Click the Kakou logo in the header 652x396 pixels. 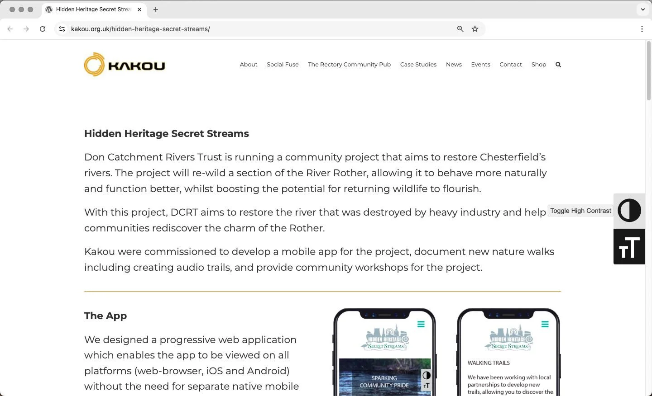[x=125, y=65]
